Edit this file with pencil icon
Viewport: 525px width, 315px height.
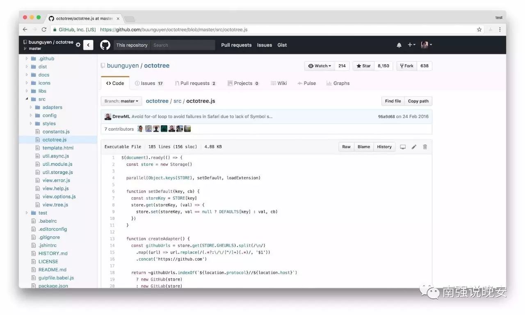coord(414,147)
